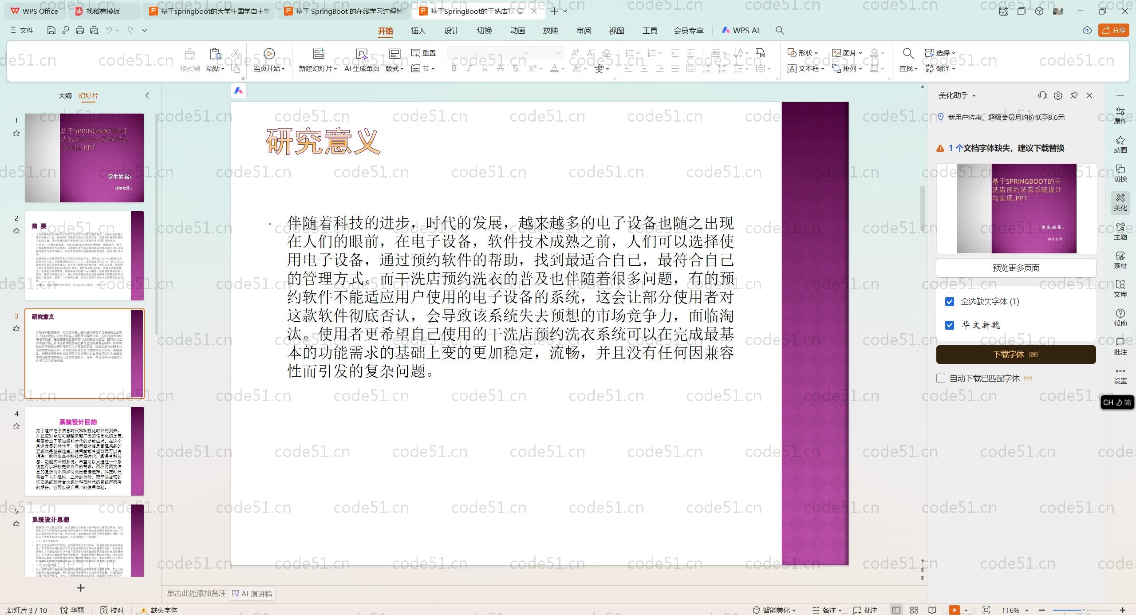Click the save icon in quick toolbar
Viewport: 1136px width, 615px height.
click(x=51, y=31)
